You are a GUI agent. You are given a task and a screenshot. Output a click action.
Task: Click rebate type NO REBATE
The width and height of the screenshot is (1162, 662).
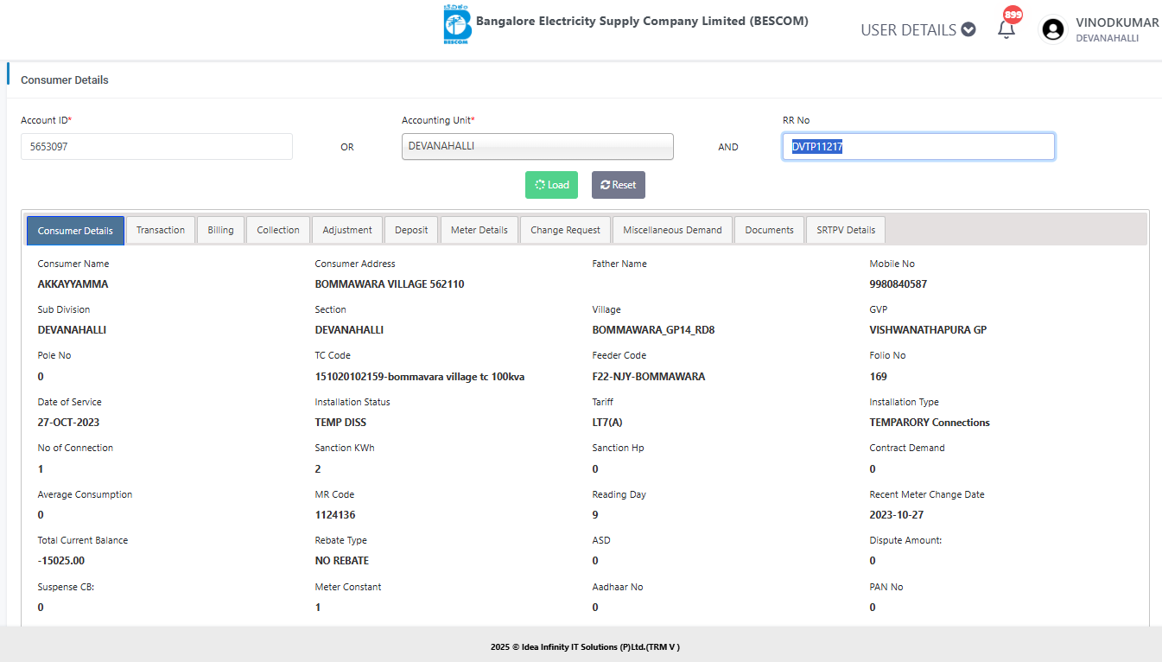coord(342,561)
